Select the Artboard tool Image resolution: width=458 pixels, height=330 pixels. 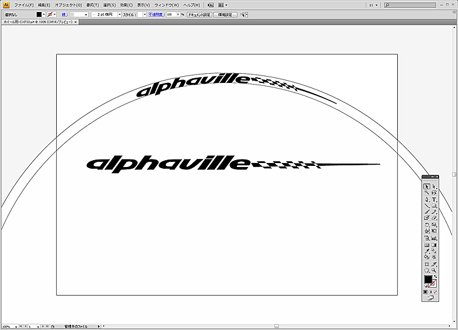(x=427, y=264)
